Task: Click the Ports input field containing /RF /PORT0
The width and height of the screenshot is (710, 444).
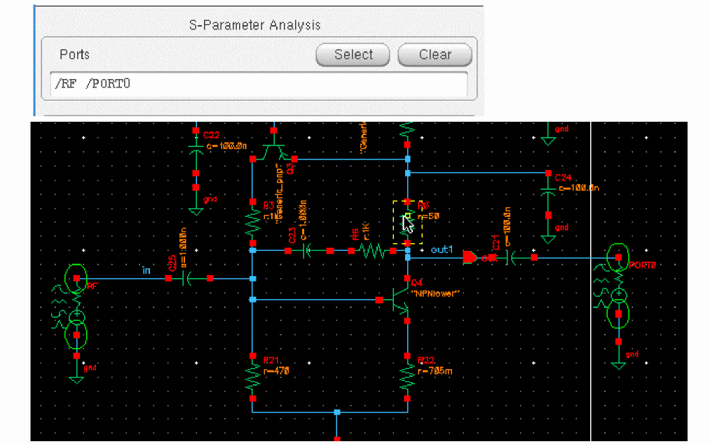Action: [x=259, y=84]
